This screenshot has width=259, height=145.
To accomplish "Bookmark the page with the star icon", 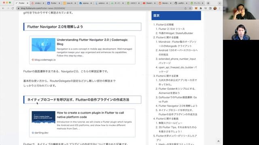I will [x=190, y=8].
